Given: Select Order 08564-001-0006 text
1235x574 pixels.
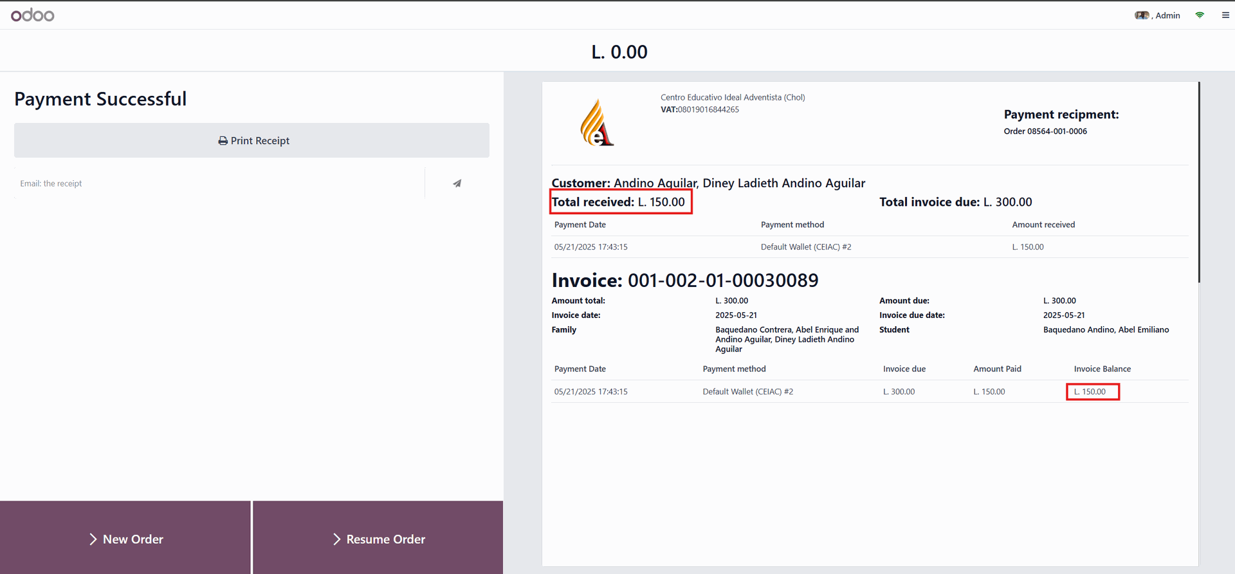Looking at the screenshot, I should 1045,131.
